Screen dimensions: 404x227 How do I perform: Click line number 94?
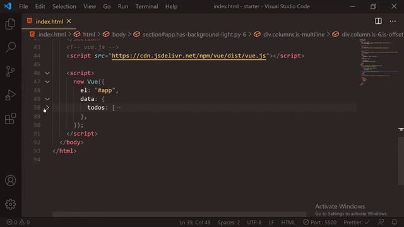point(37,160)
